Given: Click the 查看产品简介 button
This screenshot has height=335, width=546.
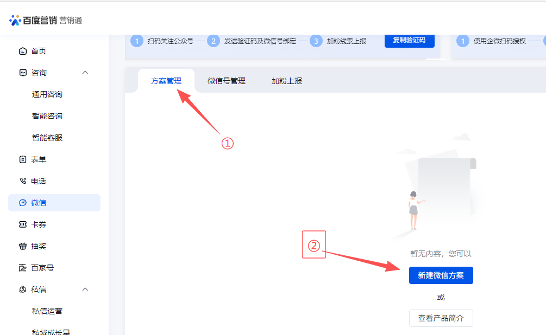Looking at the screenshot, I should coord(441,318).
